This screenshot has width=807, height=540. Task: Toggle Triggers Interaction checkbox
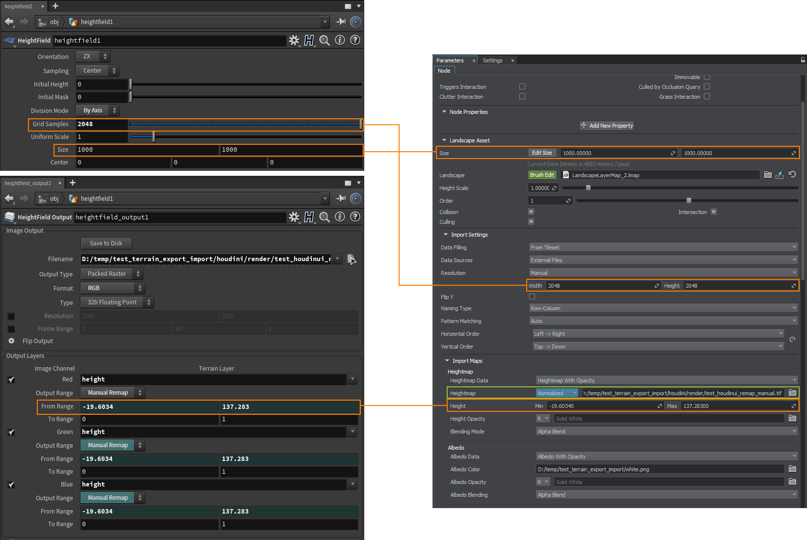pos(522,86)
